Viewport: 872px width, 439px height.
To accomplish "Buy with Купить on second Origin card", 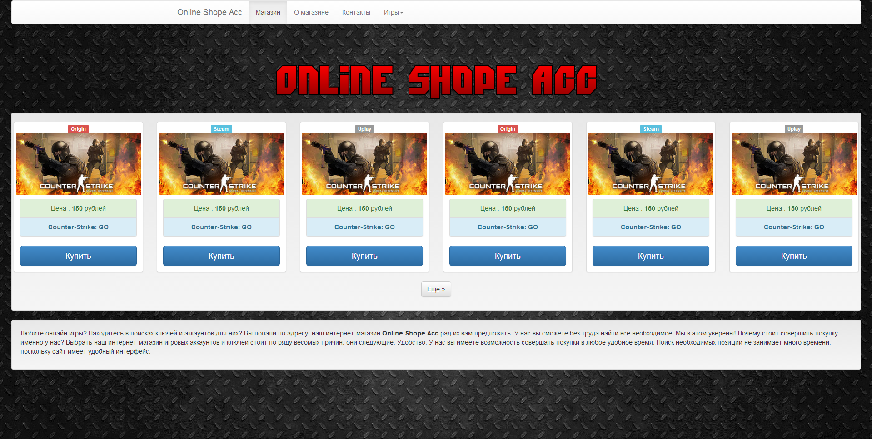I will (x=508, y=256).
